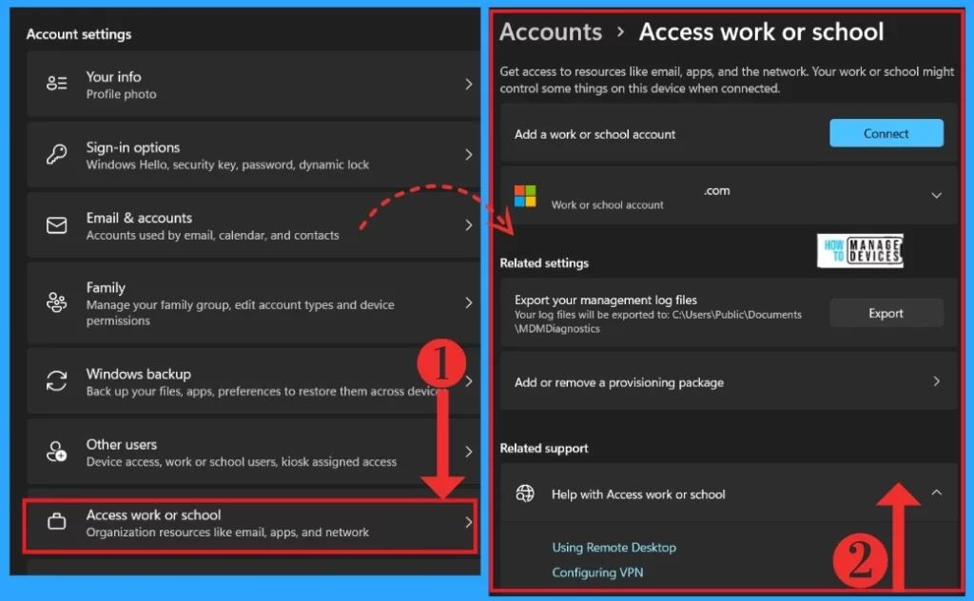
Task: Click the Access work or school briefcase icon
Action: (56, 521)
